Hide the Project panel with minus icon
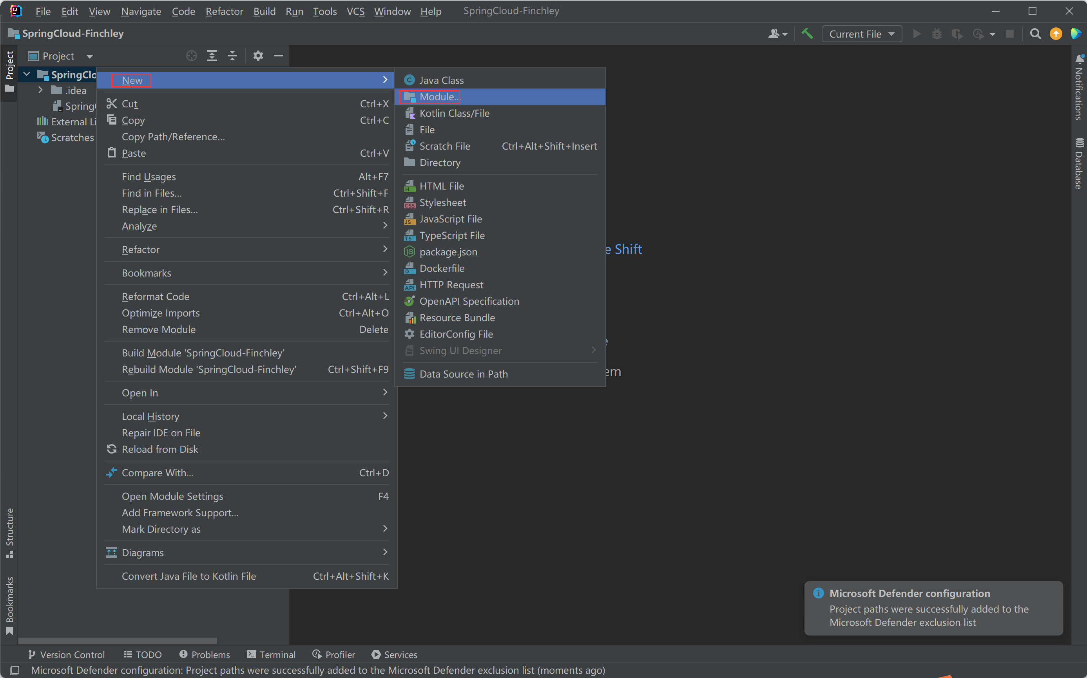Image resolution: width=1087 pixels, height=678 pixels. click(x=279, y=56)
